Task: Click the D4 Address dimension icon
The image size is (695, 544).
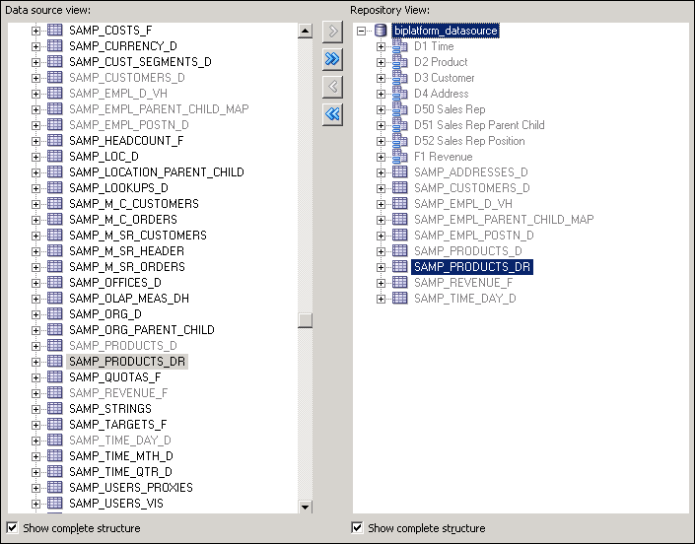Action: (400, 94)
